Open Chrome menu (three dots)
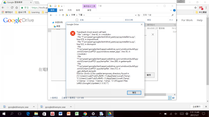 coord(206,8)
